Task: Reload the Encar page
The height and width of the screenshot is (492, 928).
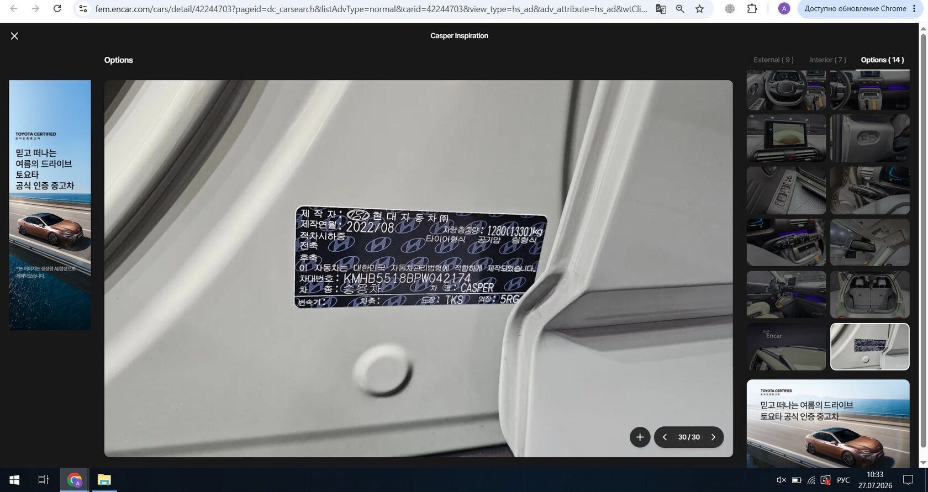Action: pos(57,9)
